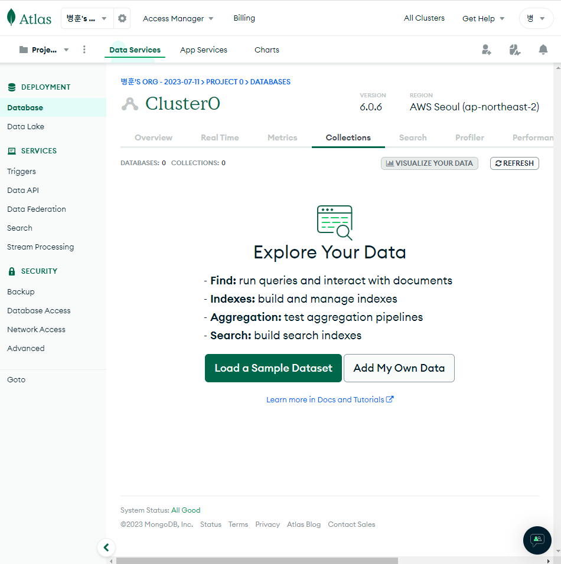The image size is (561, 564).
Task: Click the project folder icon
Action: click(24, 50)
